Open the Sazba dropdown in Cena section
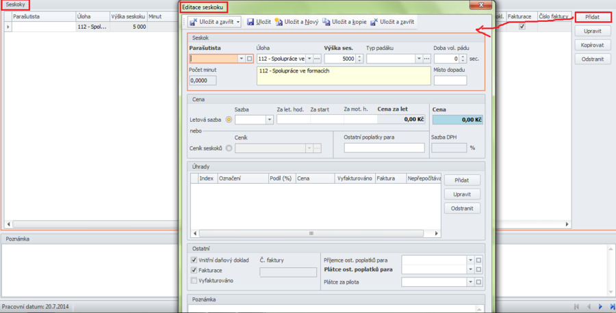 click(269, 120)
